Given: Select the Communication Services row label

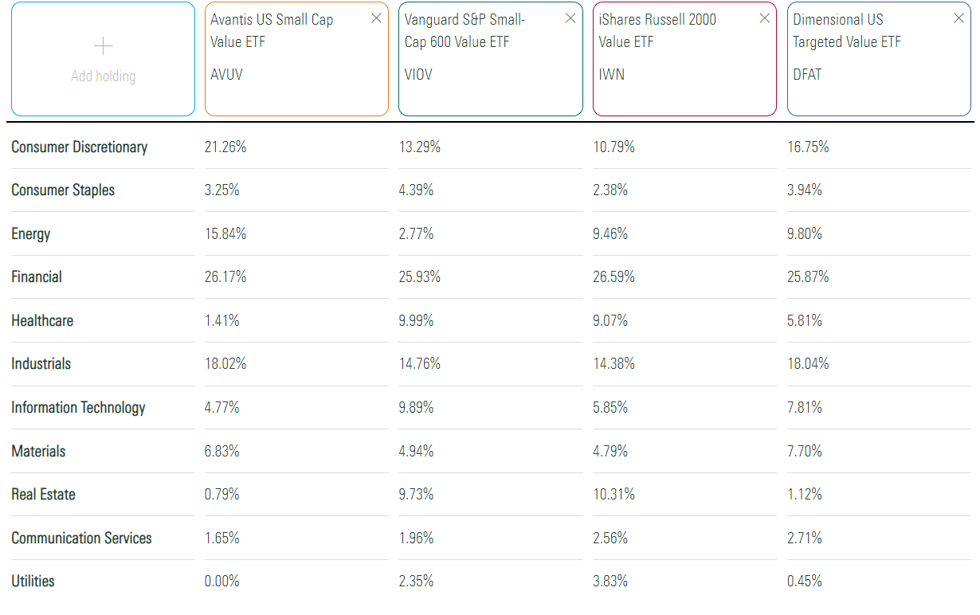Looking at the screenshot, I should point(80,538).
